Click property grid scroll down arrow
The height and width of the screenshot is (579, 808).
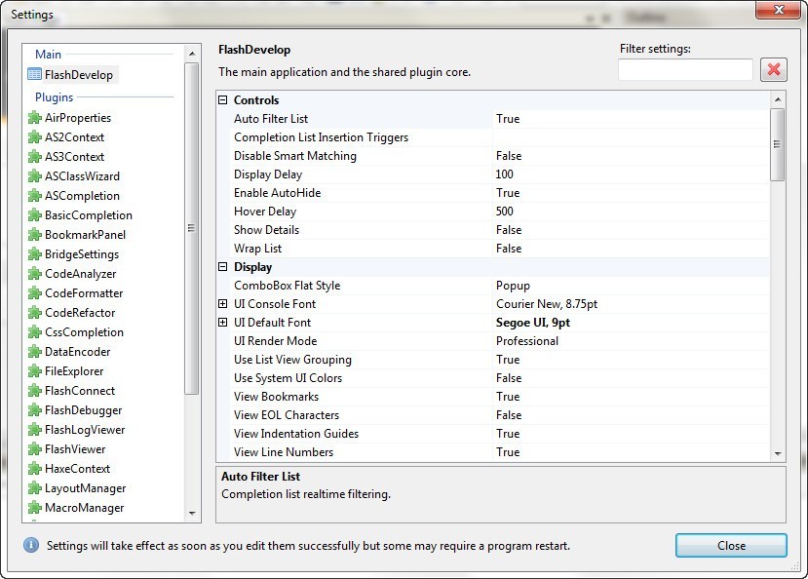click(x=778, y=454)
